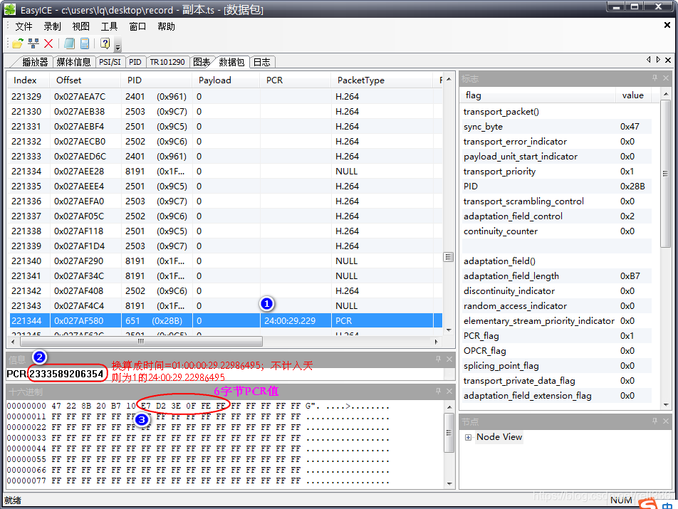
Task: Close the 标志 flag panel
Action: [x=666, y=78]
